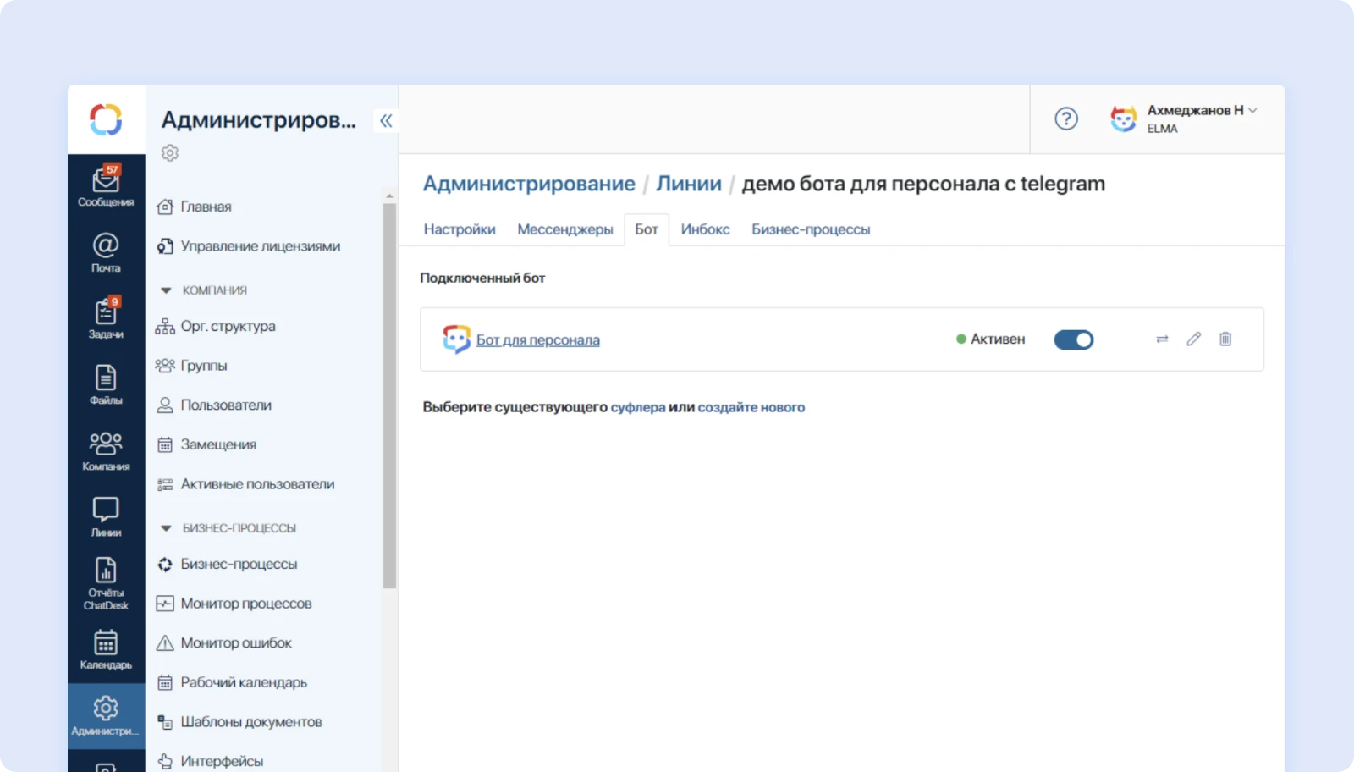This screenshot has height=772, width=1354.
Task: Open Tasks in the dark sidebar
Action: point(106,318)
